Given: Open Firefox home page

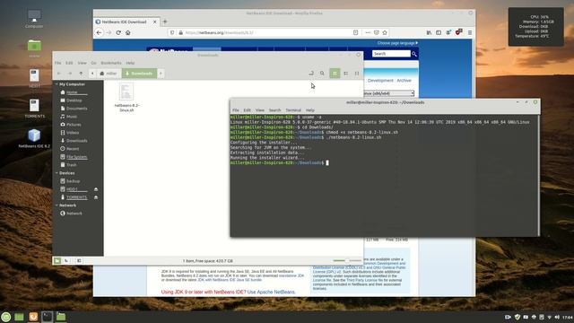Looking at the screenshot, I should pos(127,32).
